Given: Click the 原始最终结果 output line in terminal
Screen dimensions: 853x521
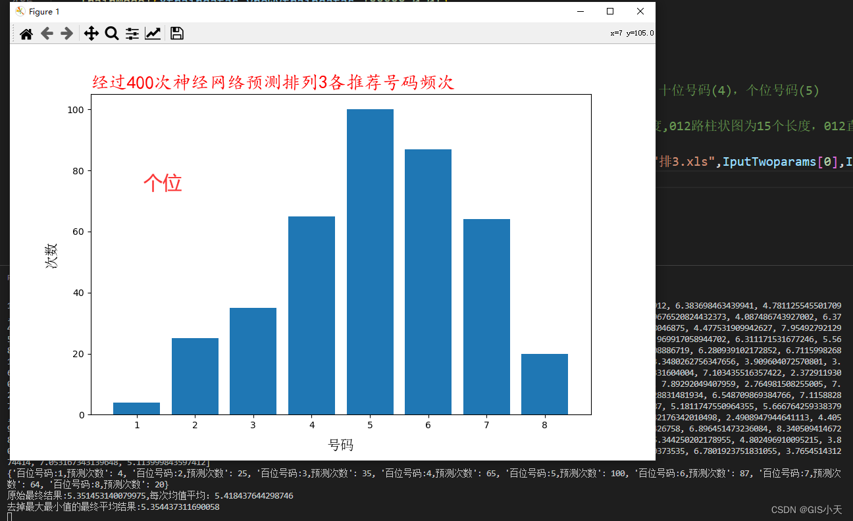Looking at the screenshot, I should (150, 495).
